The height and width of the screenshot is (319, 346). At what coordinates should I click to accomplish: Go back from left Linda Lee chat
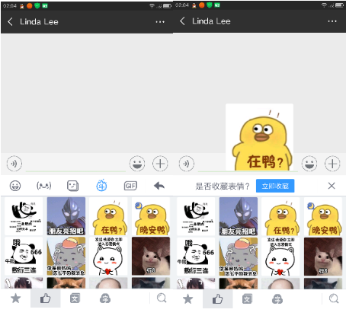(10, 21)
